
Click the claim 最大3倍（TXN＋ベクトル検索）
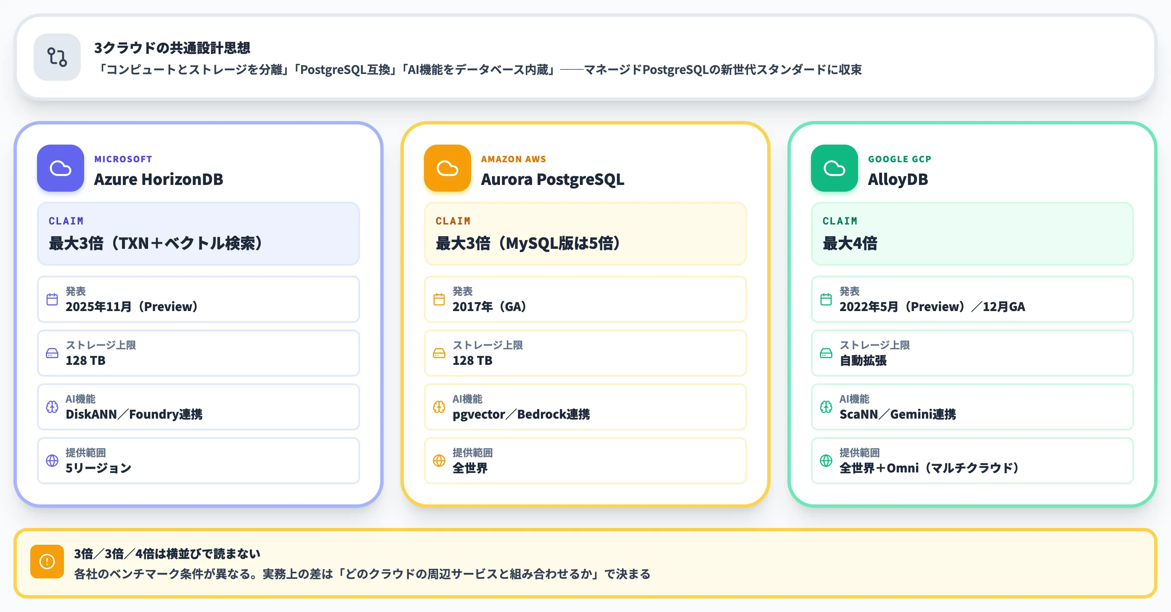(156, 243)
